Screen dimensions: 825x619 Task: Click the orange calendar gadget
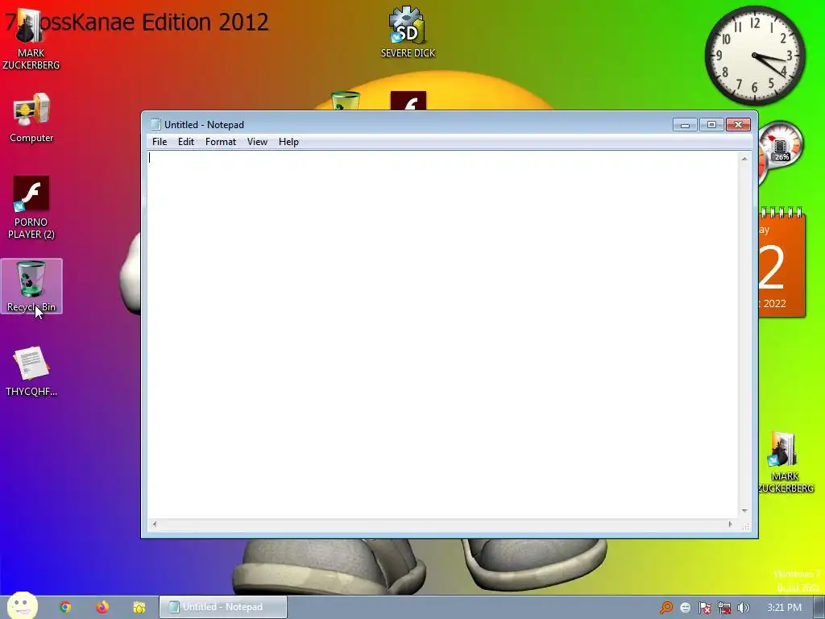[x=781, y=264]
